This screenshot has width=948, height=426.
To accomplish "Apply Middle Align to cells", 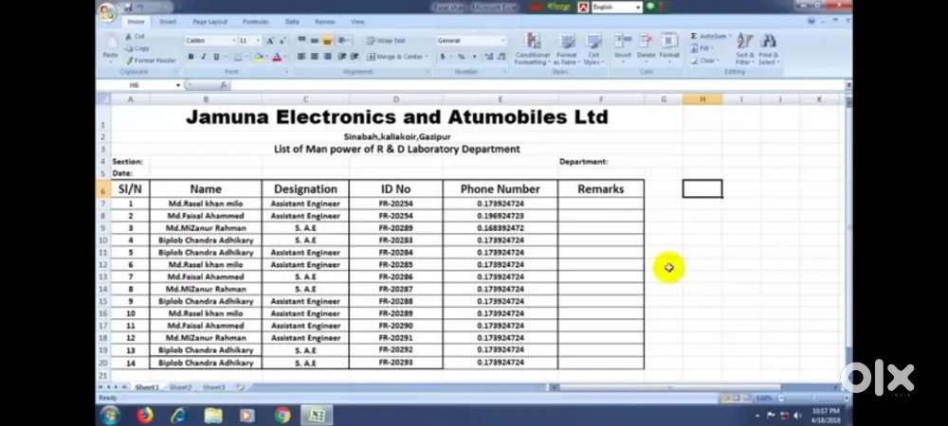I will (x=315, y=41).
